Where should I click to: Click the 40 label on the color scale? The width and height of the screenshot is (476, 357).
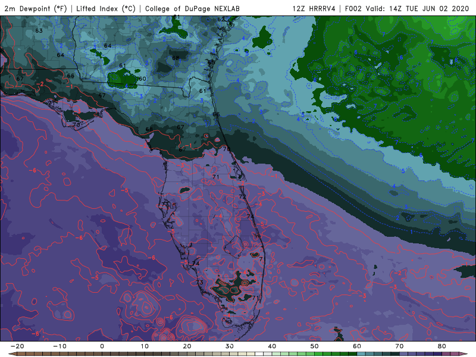click(x=272, y=346)
